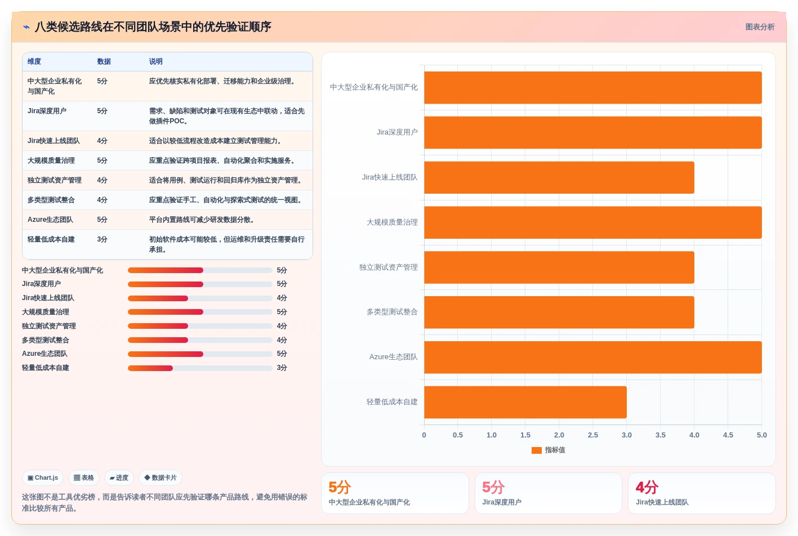This screenshot has width=798, height=536.
Task: Click the 5分 card for 中大型企业私有化与国产化
Action: 395,493
